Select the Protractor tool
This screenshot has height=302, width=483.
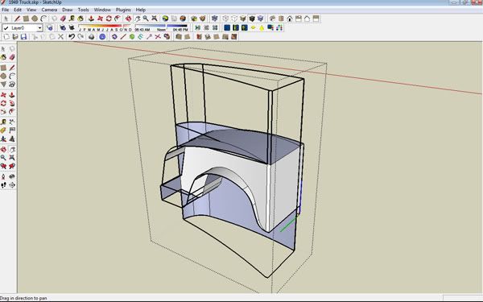3,130
